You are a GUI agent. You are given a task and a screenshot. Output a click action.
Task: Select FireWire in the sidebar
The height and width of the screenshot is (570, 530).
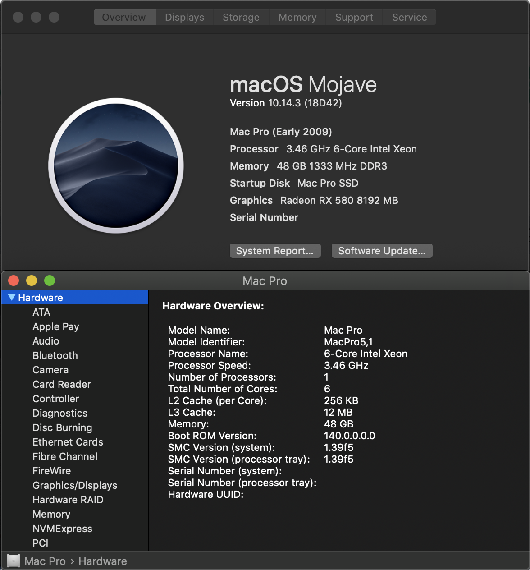[x=52, y=471]
